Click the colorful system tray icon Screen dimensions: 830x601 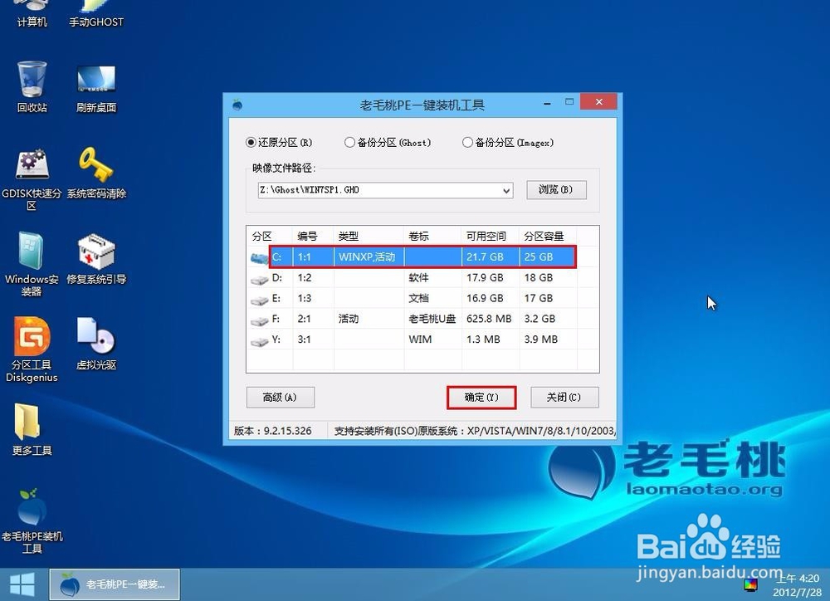pos(750,584)
